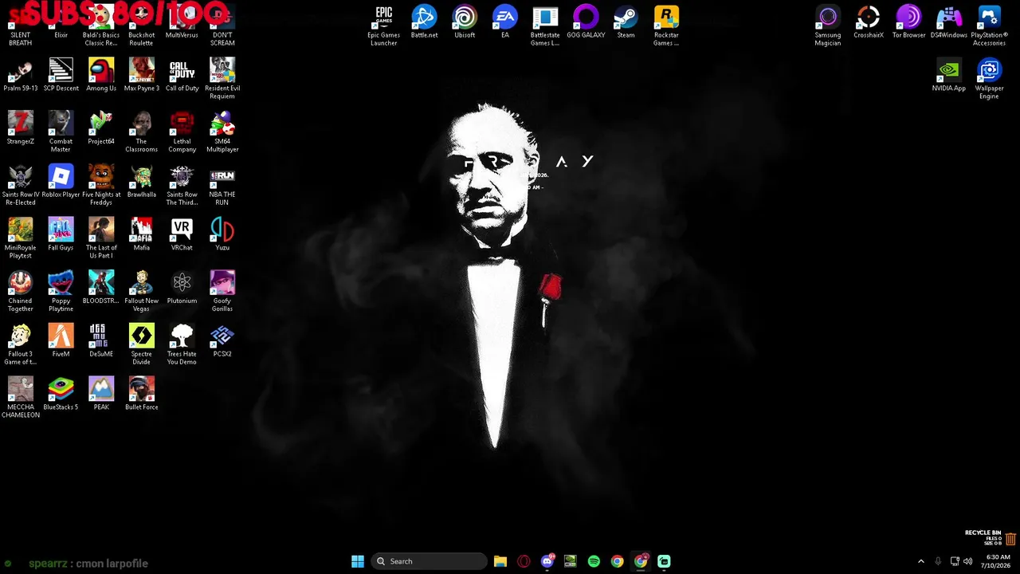Launch the Battle.net desktop shortcut
Image resolution: width=1020 pixels, height=574 pixels.
pos(424,22)
